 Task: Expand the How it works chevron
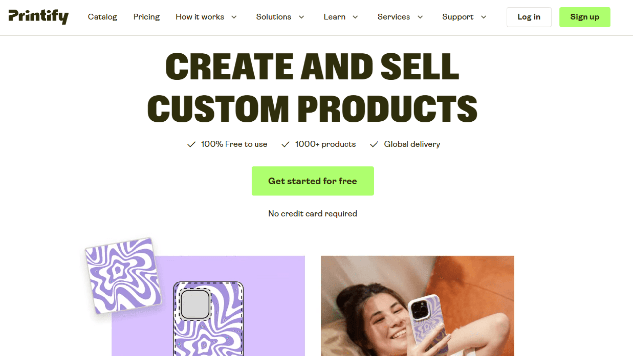pyautogui.click(x=234, y=17)
